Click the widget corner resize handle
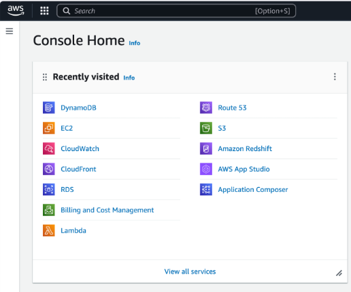This screenshot has width=351, height=292. click(x=339, y=273)
